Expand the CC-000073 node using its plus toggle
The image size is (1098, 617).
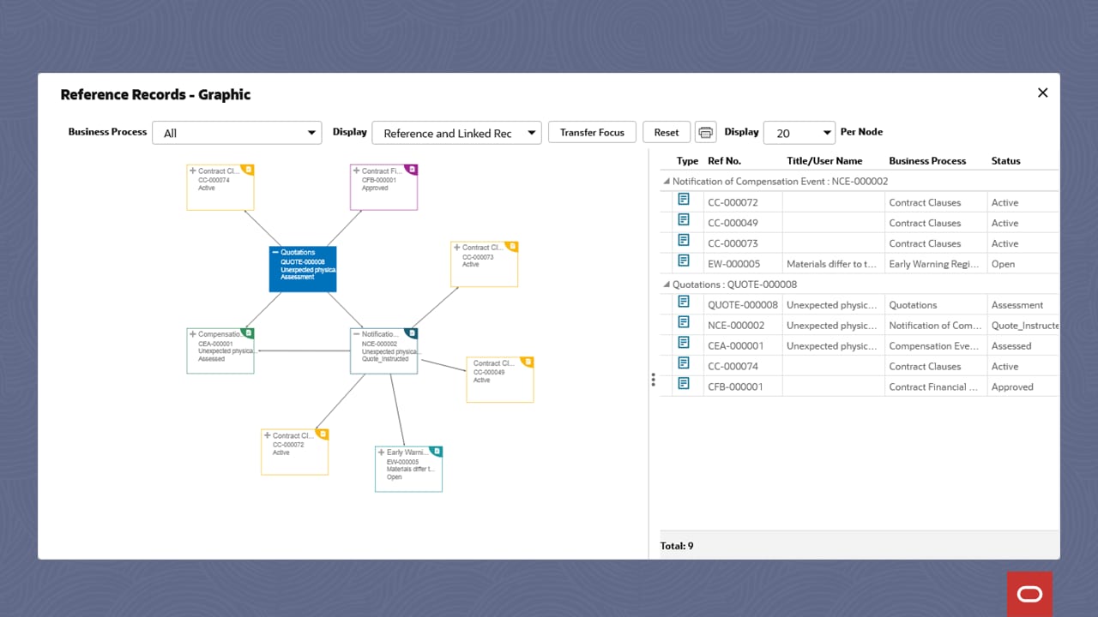click(x=457, y=247)
